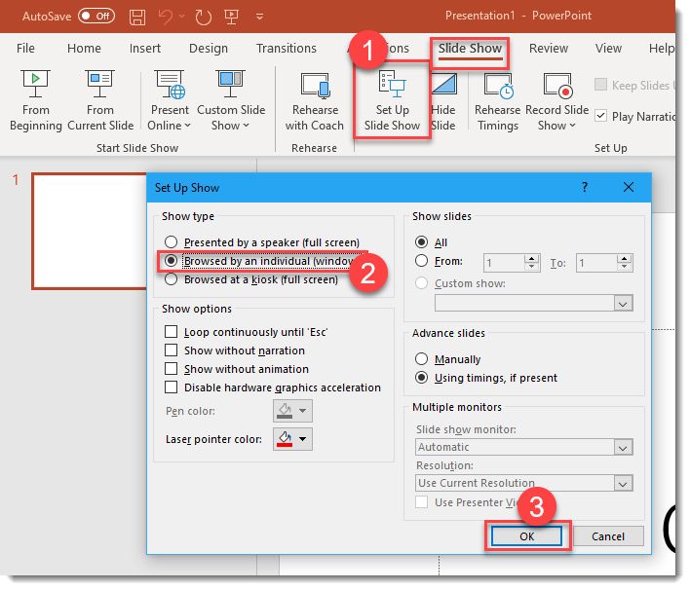Screen dimensions: 690x590
Task: Decrease the To slide number
Action: pyautogui.click(x=625, y=267)
